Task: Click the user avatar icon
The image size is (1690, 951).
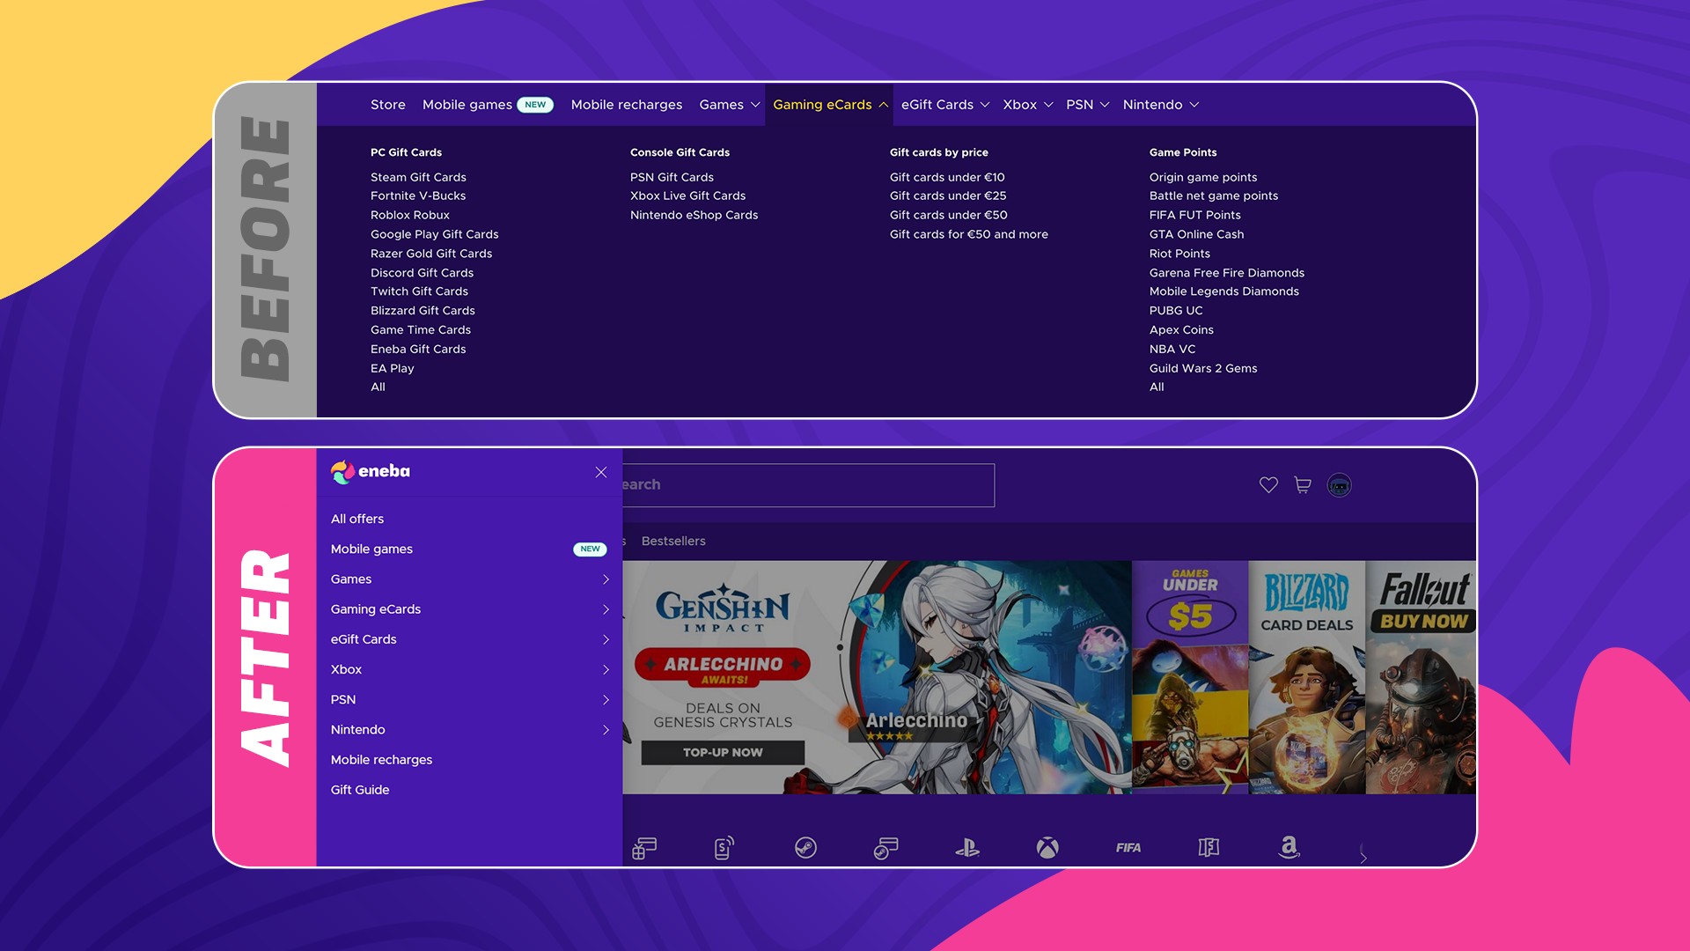Action: [1338, 484]
